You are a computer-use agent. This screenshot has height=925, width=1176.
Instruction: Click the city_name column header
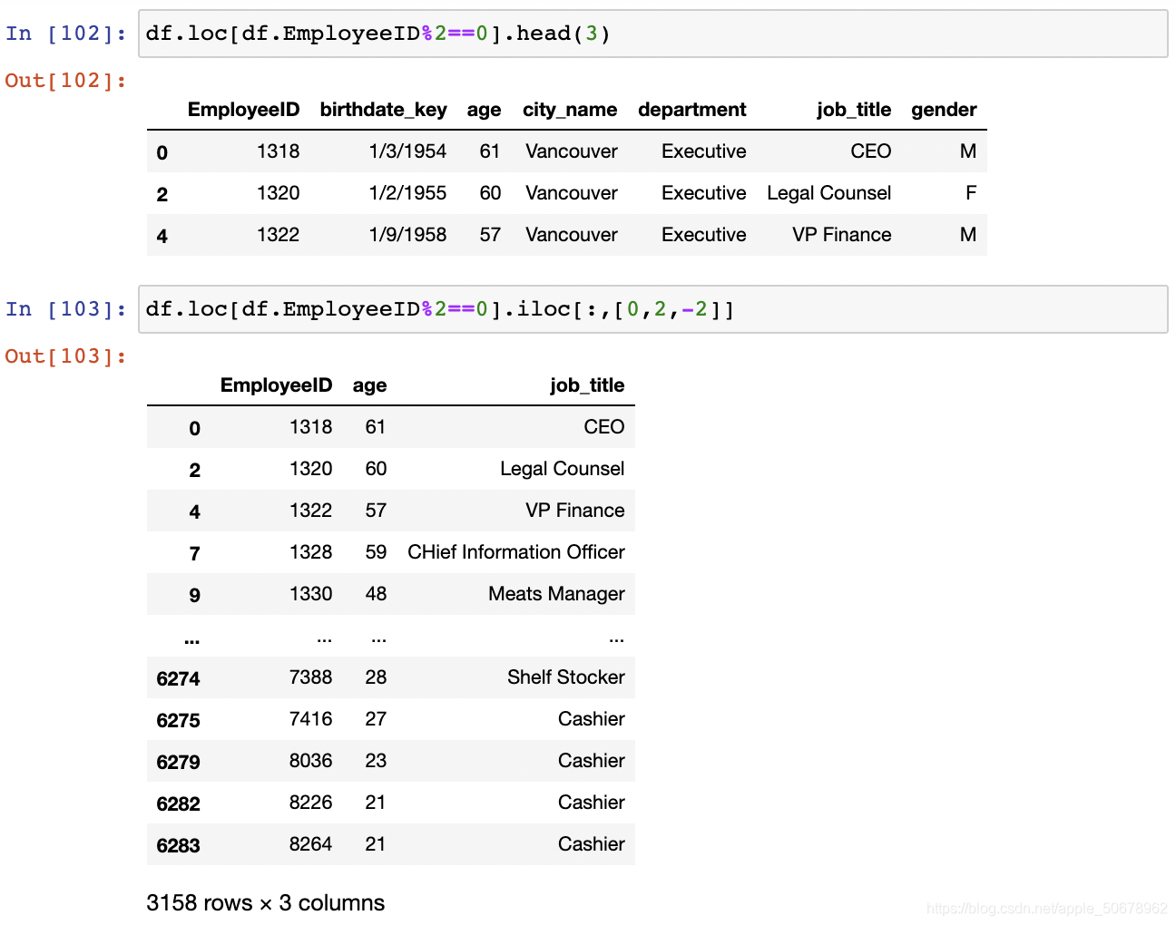[x=570, y=110]
